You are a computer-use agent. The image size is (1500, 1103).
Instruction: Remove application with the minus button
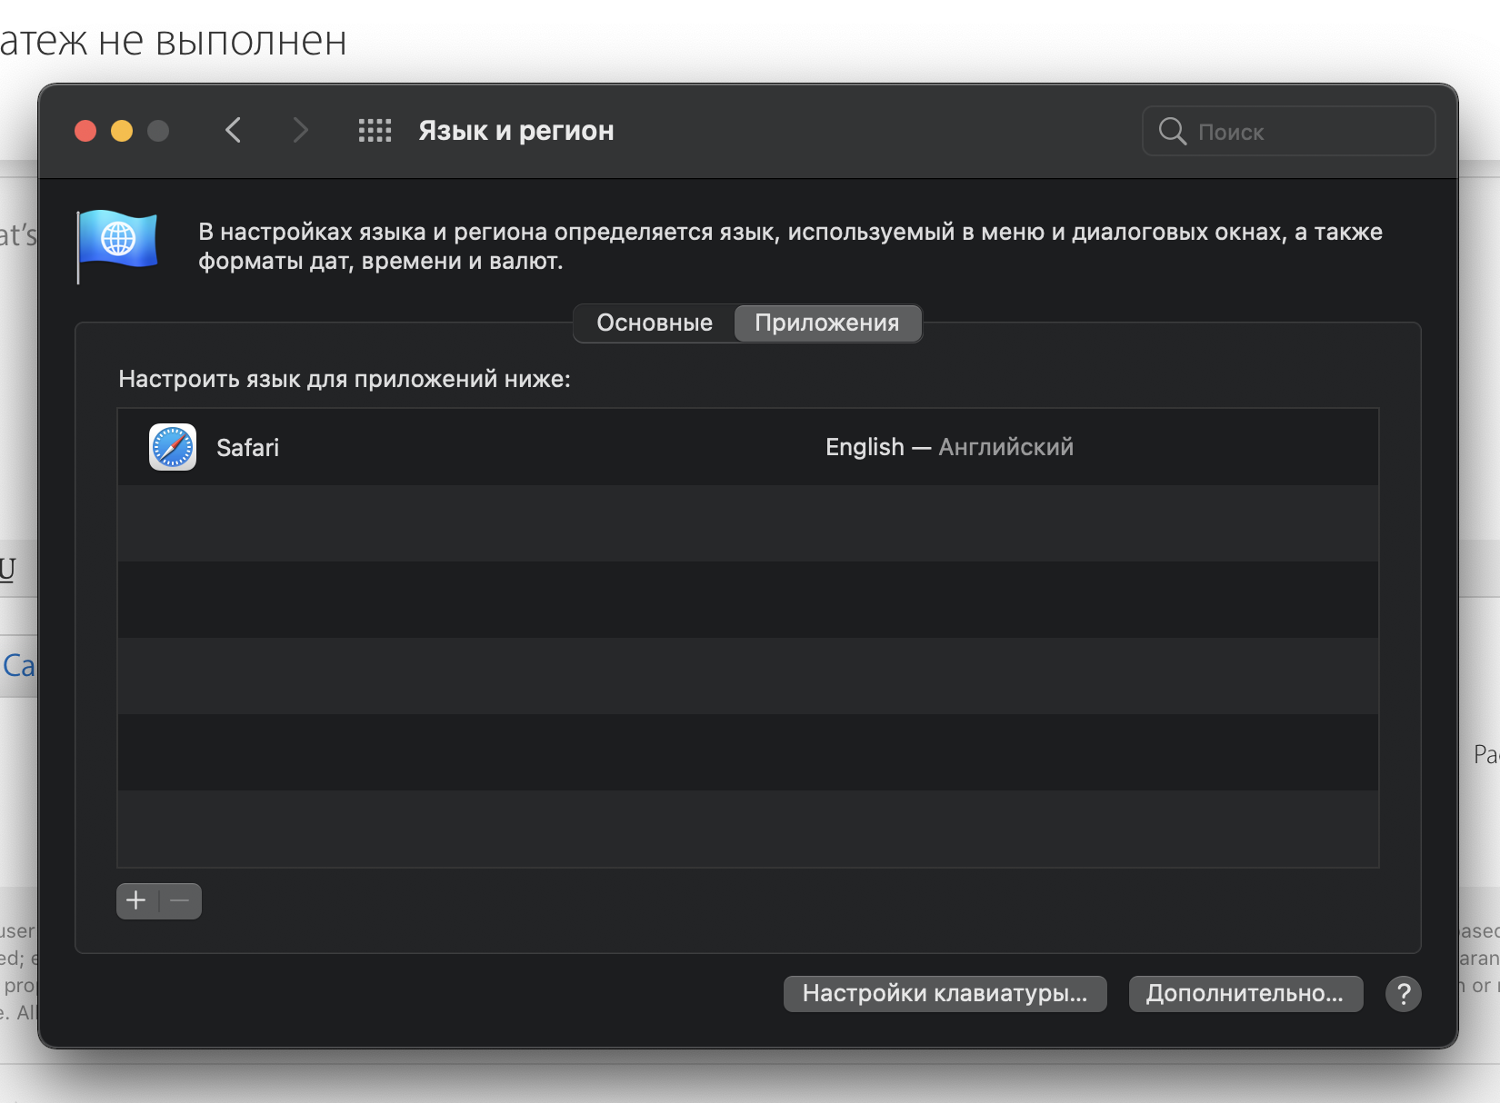click(180, 901)
